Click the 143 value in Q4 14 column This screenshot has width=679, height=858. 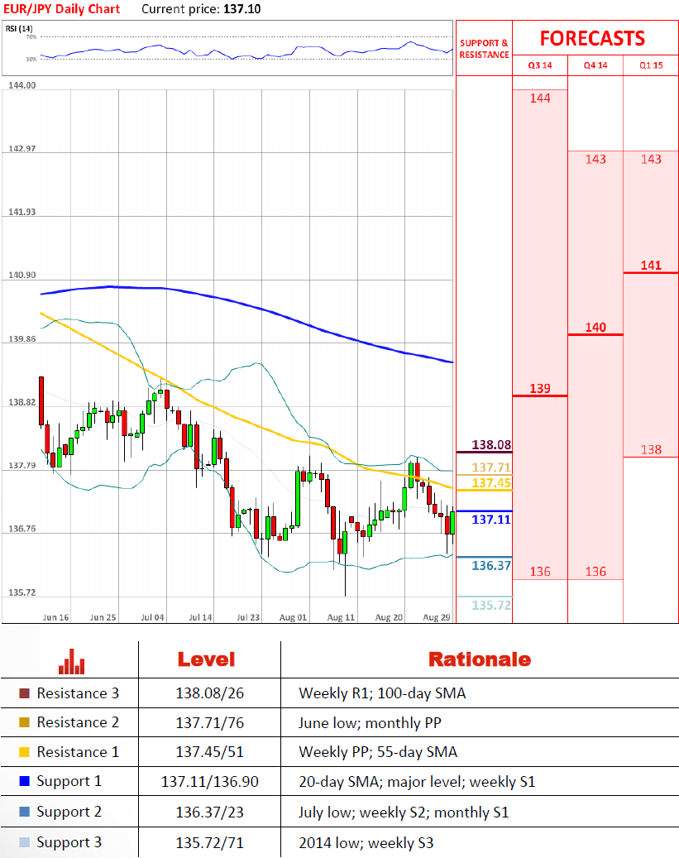click(595, 159)
